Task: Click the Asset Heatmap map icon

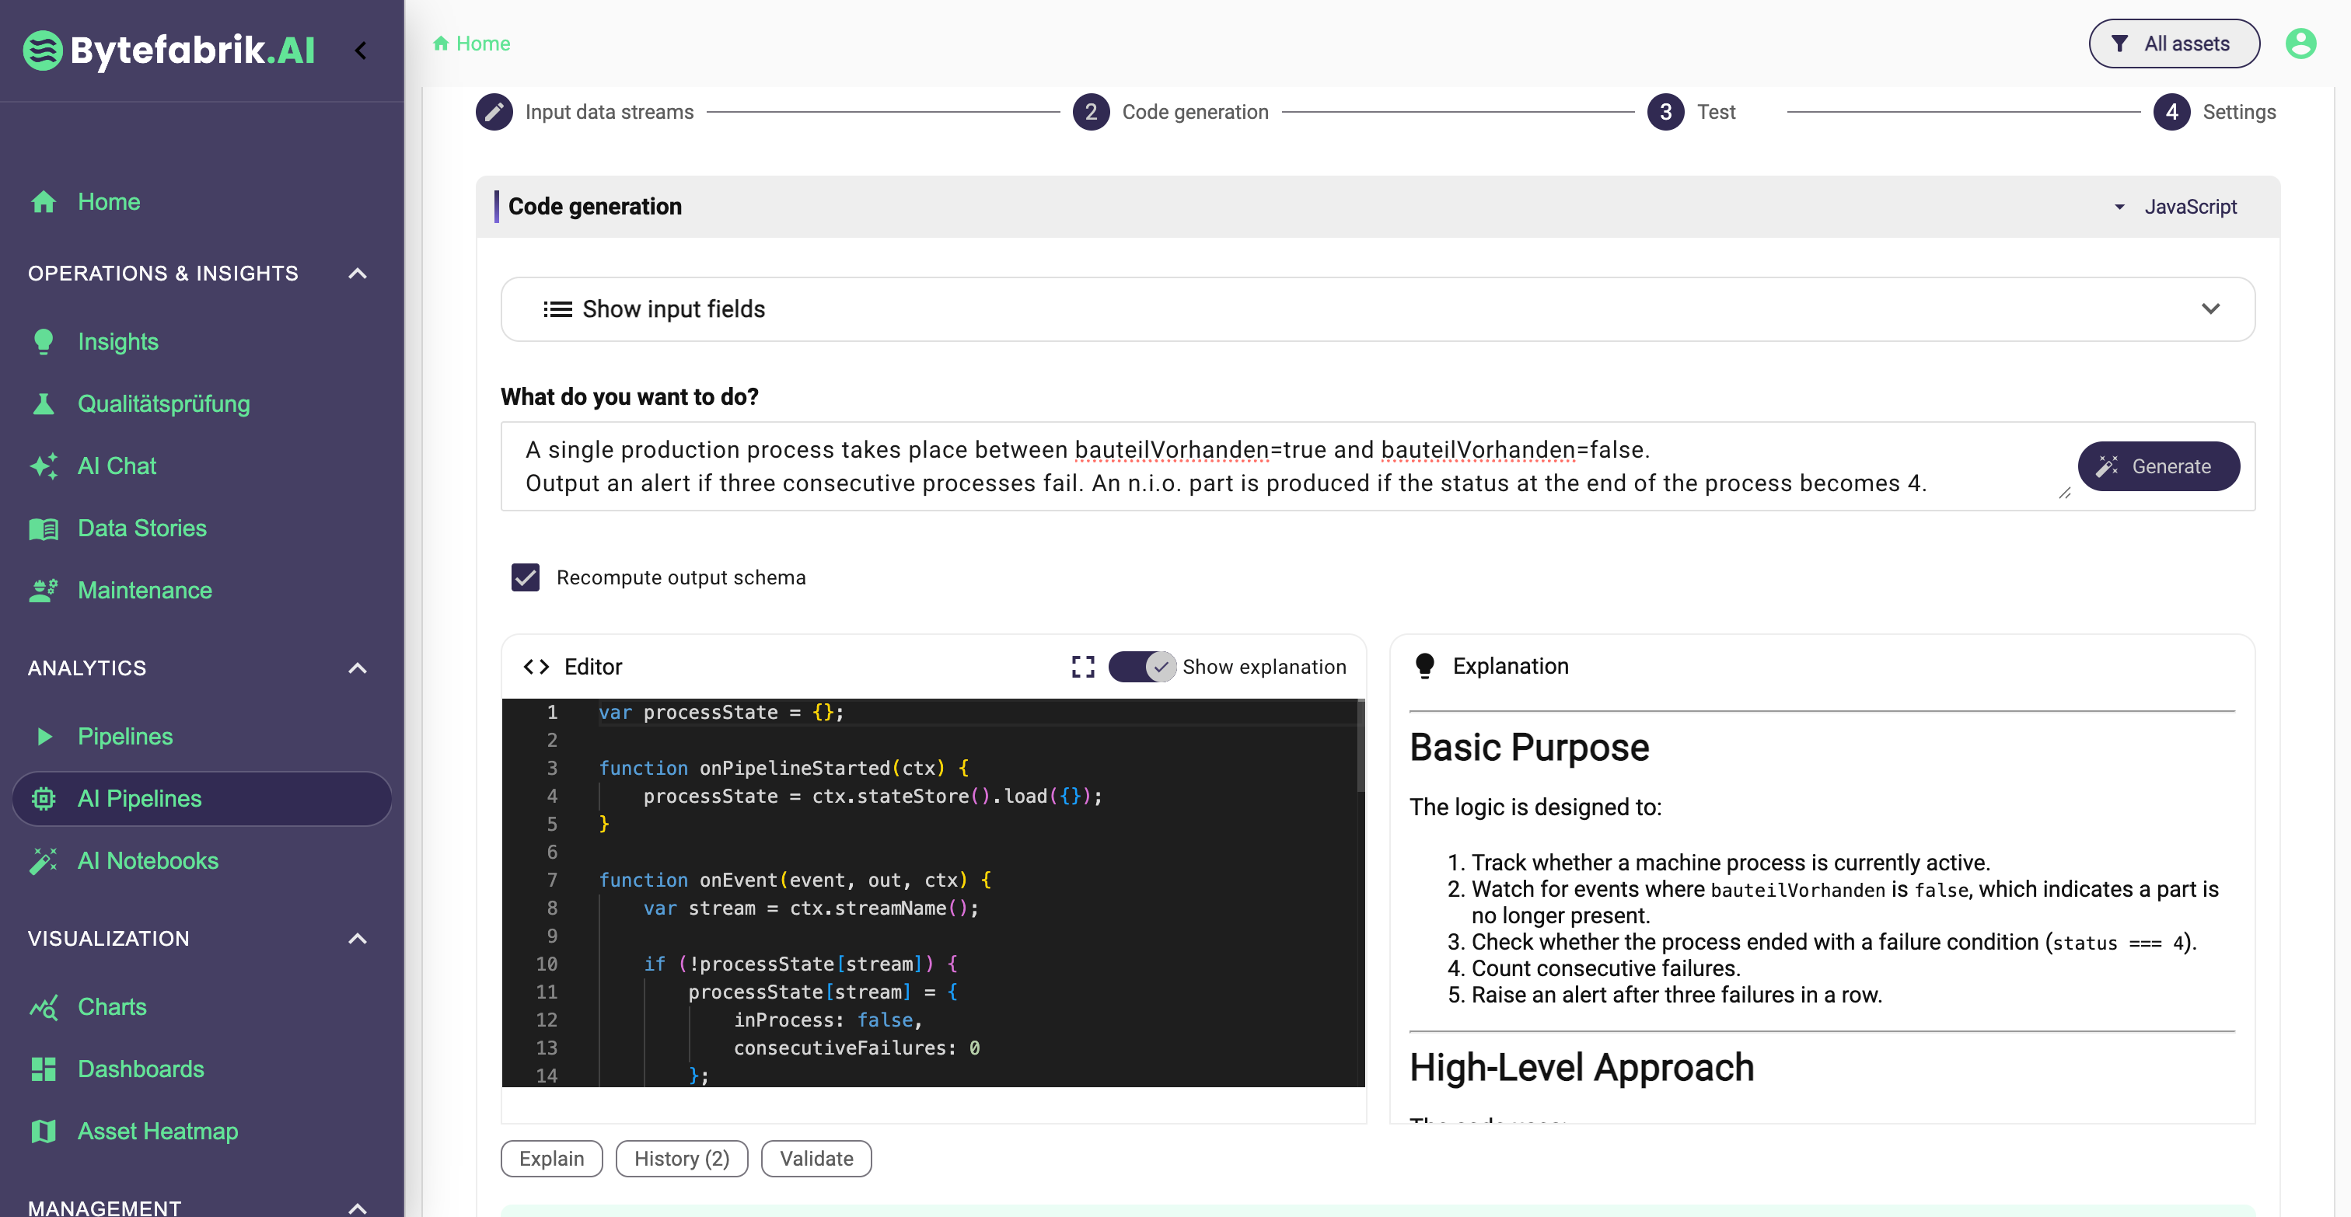Action: [43, 1132]
